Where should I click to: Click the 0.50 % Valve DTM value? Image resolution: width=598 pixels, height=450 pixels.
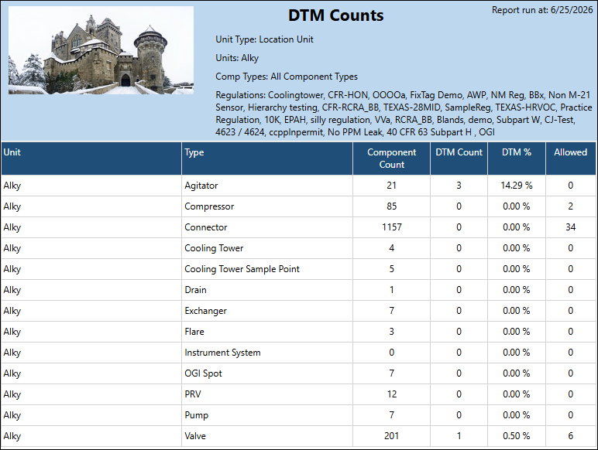click(x=517, y=436)
